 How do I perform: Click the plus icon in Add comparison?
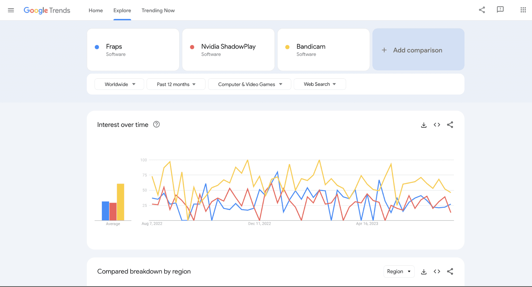[x=384, y=50]
